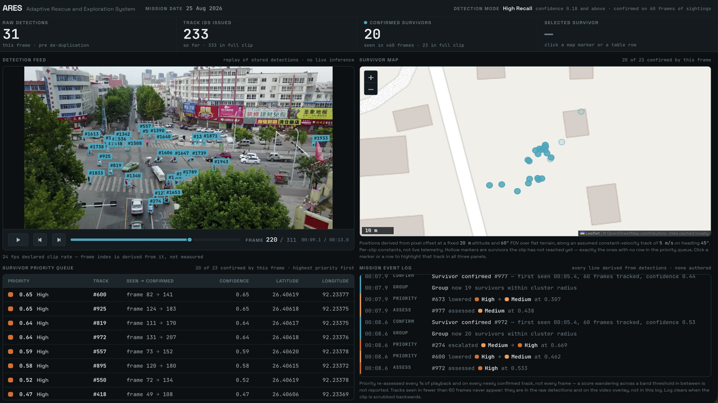This screenshot has height=403, width=718.
Task: Click the Raw Detections count 31
Action: (11, 34)
